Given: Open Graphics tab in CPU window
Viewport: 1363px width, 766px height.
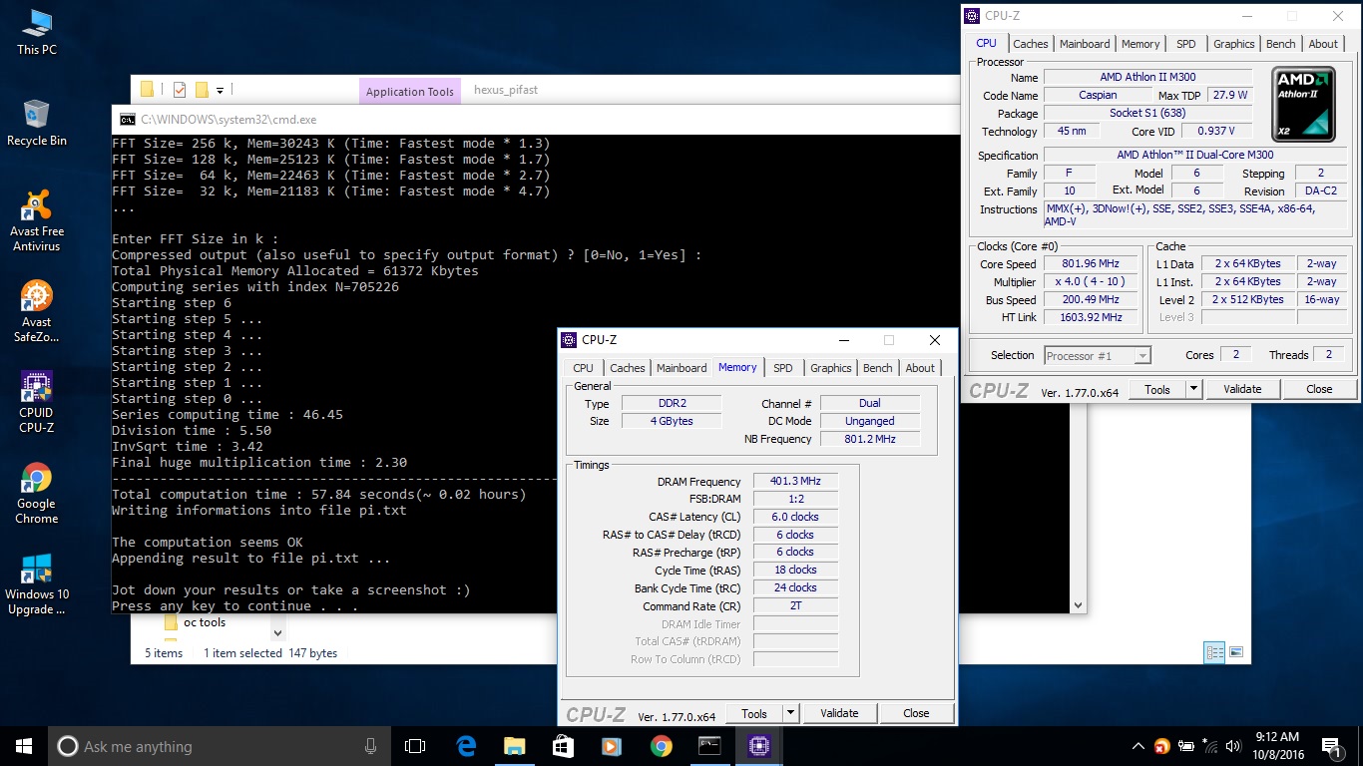Looking at the screenshot, I should tap(1234, 44).
